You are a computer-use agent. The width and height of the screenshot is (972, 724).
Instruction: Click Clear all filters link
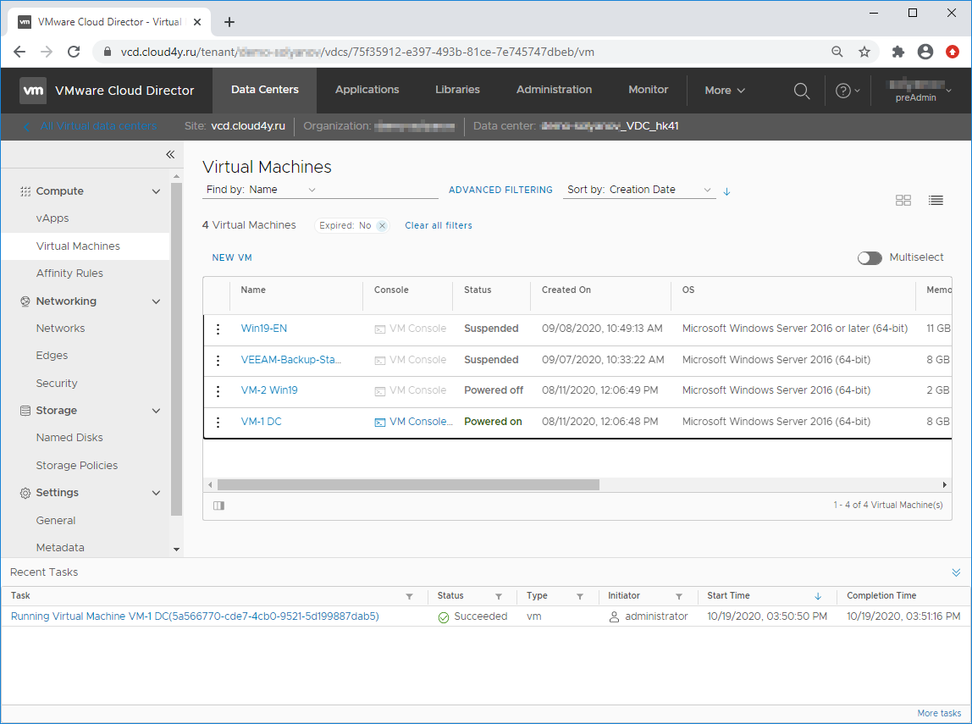click(x=439, y=225)
